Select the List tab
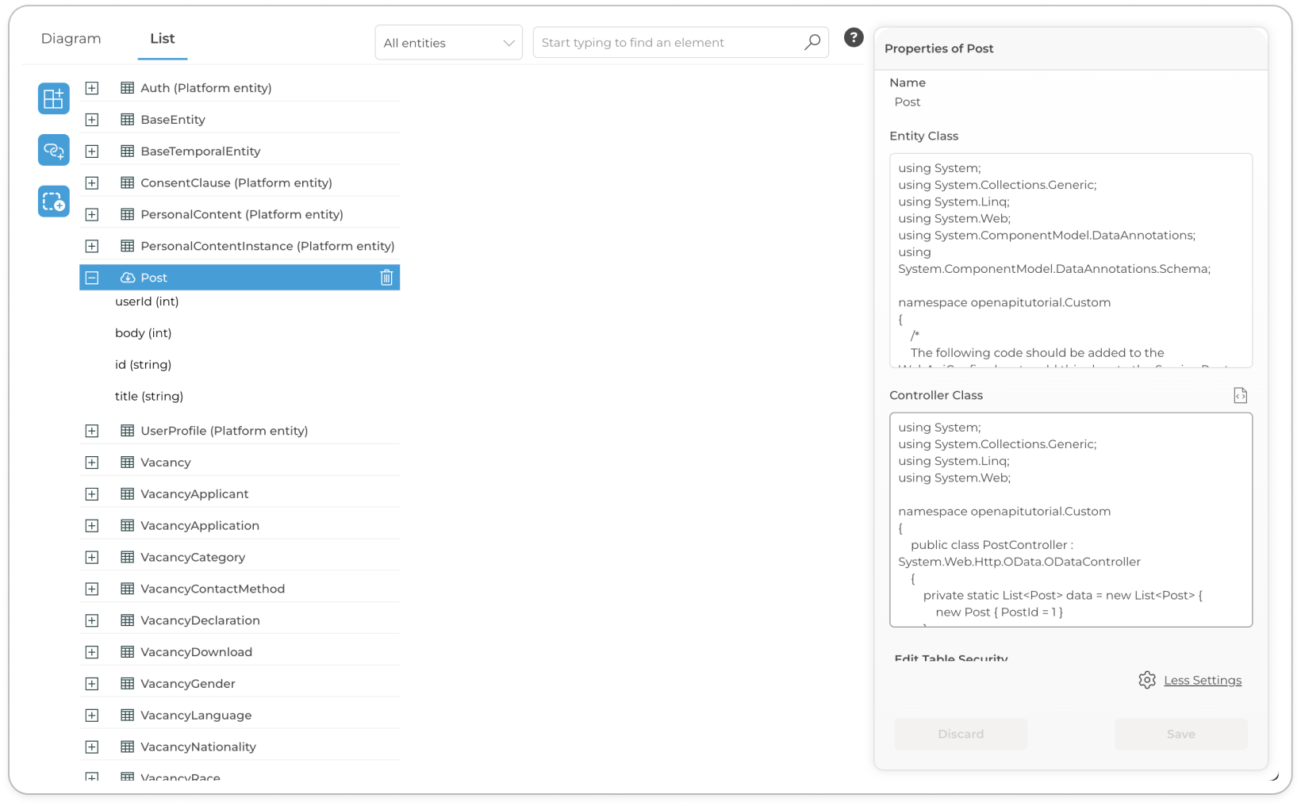1301x806 pixels. point(163,39)
